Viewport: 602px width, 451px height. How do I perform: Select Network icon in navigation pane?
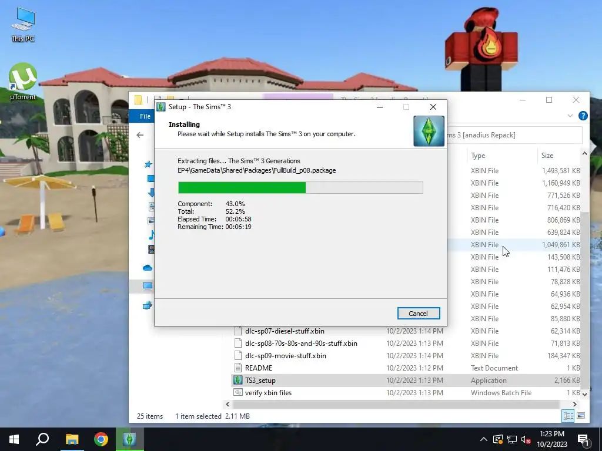[148, 305]
